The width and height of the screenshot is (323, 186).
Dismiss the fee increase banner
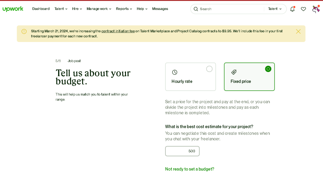click(298, 31)
